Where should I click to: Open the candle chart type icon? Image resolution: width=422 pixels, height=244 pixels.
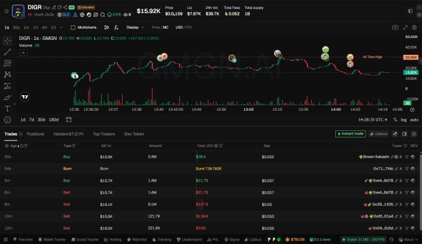106,27
